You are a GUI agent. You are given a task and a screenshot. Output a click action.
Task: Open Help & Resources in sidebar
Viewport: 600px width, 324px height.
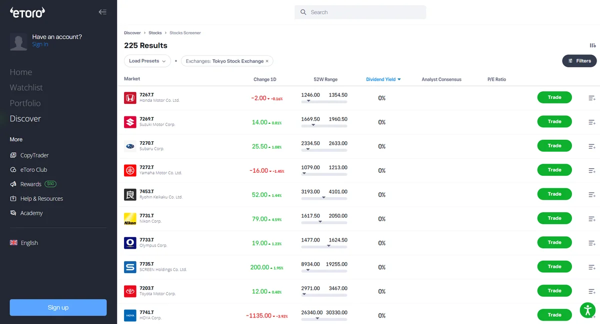36,199
